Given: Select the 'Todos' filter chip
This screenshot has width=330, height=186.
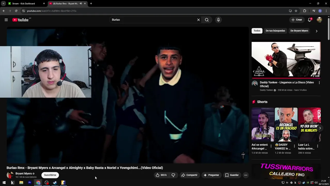Looking at the screenshot, I should pyautogui.click(x=257, y=31).
